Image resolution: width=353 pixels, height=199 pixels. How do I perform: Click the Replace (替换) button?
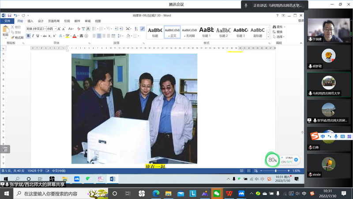pos(279,32)
